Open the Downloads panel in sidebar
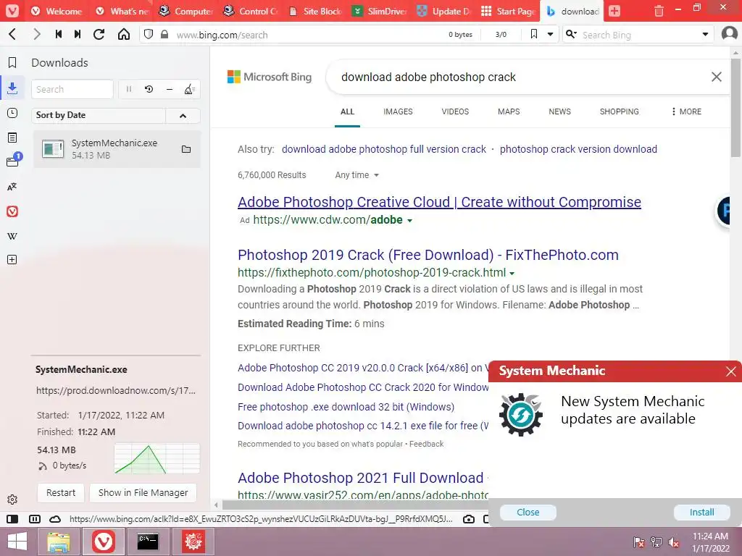The height and width of the screenshot is (556, 742). pyautogui.click(x=12, y=88)
